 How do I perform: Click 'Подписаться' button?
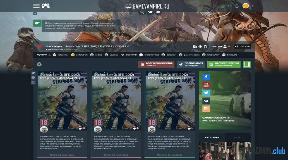tap(191, 64)
